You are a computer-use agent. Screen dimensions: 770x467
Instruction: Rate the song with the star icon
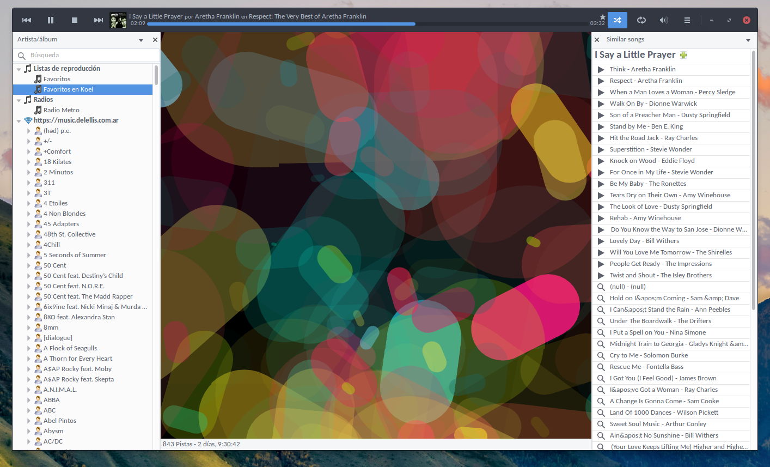click(602, 17)
